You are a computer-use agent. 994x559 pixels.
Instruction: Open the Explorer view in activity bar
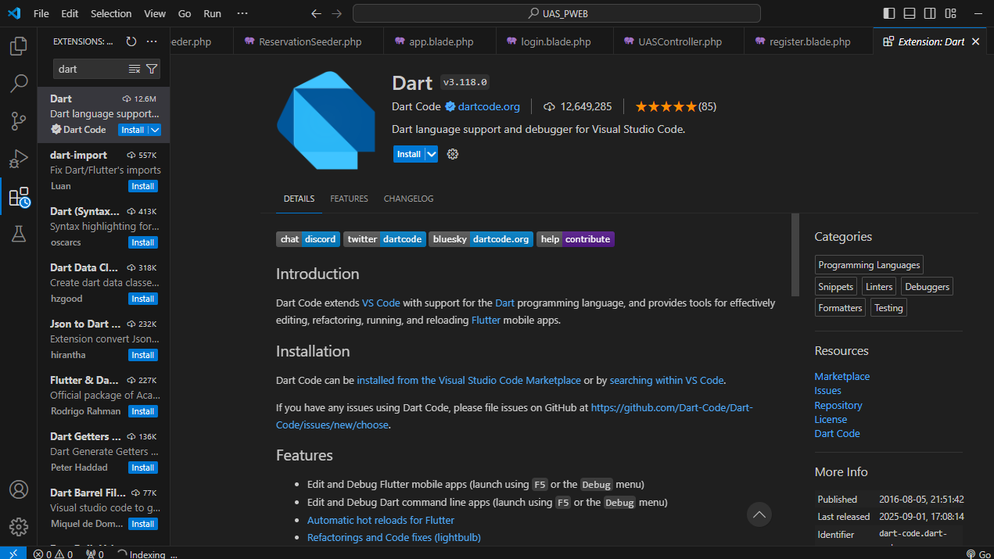[x=19, y=46]
